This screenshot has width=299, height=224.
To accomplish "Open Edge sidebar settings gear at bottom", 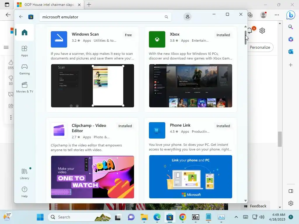I will (x=291, y=203).
